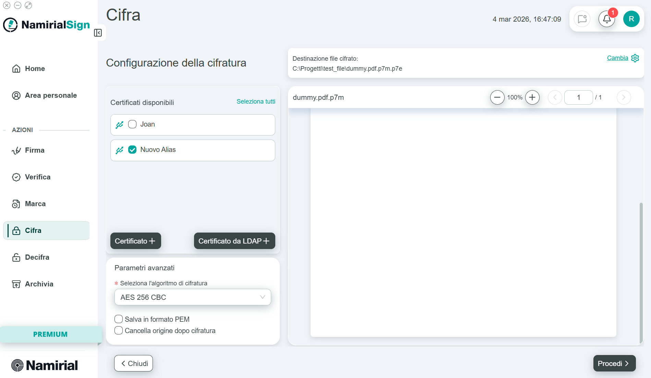Image resolution: width=651 pixels, height=378 pixels.
Task: Open the encryption algorithm dropdown
Action: pyautogui.click(x=193, y=297)
